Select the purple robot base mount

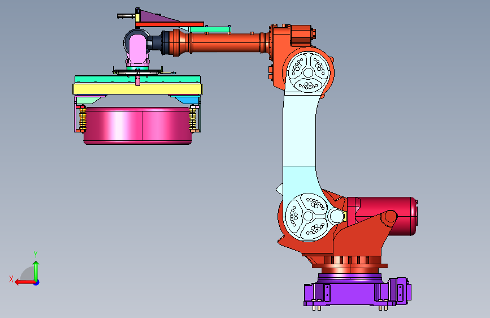[357, 292]
